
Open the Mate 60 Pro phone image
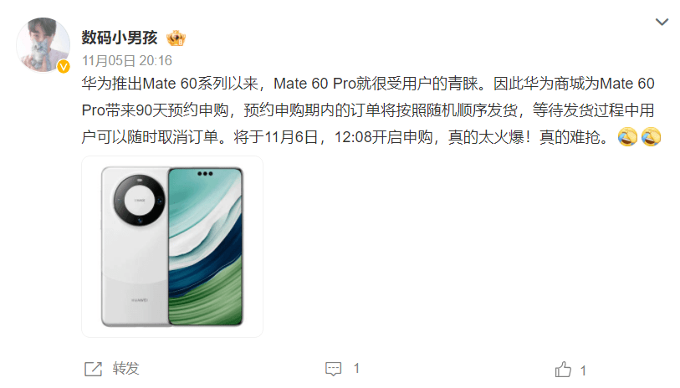[172, 247]
